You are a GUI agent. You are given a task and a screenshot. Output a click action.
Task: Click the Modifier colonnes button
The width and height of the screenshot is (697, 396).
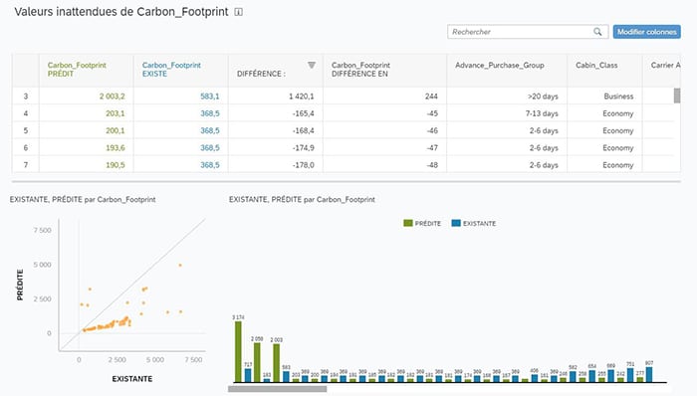click(647, 32)
